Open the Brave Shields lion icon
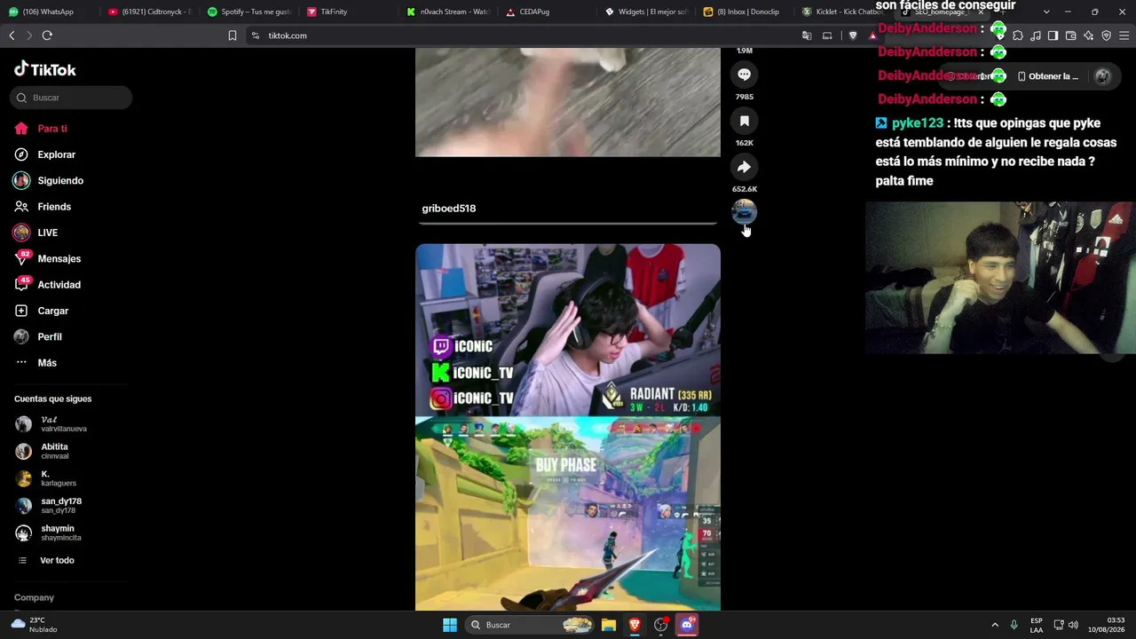Screen dimensions: 1136x639 click(x=853, y=35)
